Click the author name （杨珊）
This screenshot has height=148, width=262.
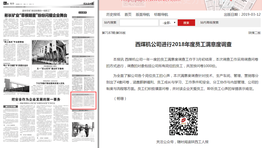[120, 99]
